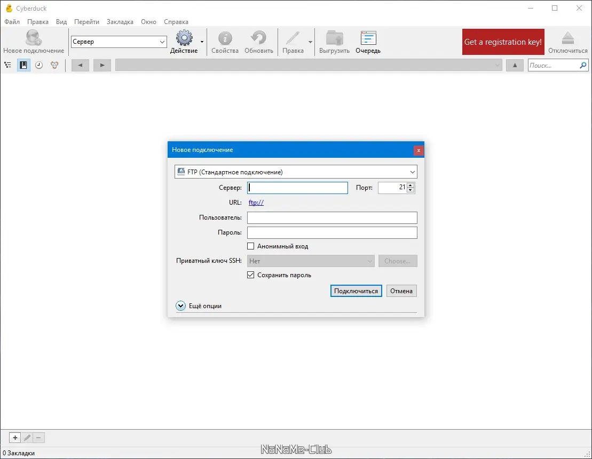The image size is (592, 459).
Task: Open the FTP protocol dropdown
Action: 296,172
